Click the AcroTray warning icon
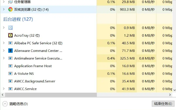176x110 pixels. coord(10,35)
